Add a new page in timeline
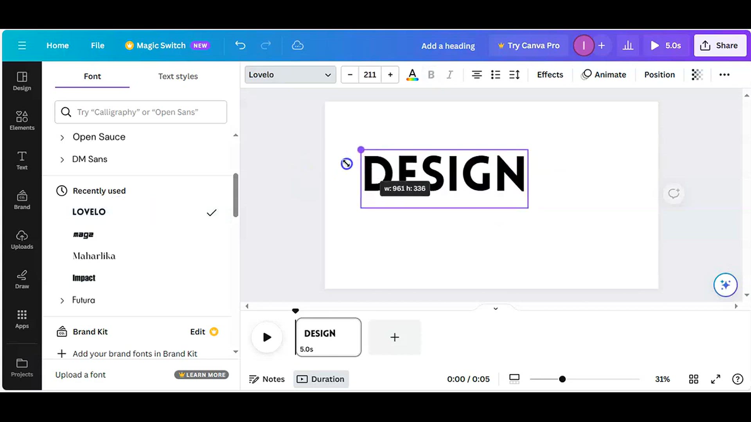The height and width of the screenshot is (422, 751). (395, 337)
